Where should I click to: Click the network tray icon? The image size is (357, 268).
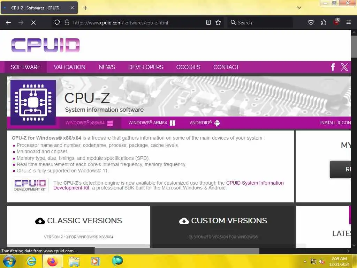[313, 262]
